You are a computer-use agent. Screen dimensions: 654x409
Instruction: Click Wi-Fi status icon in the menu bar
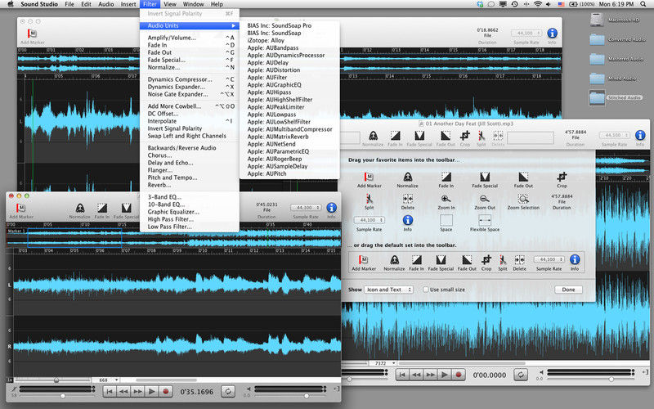pos(538,4)
